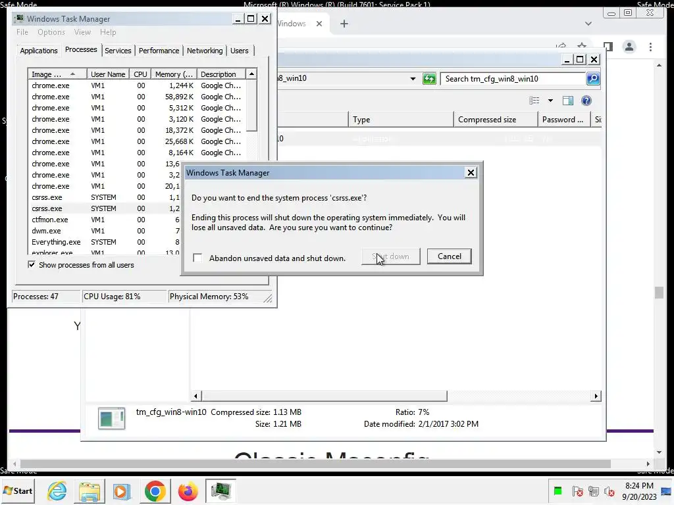Click Explorer horizontal scrollbar right arrow
674x505 pixels.
click(x=596, y=396)
